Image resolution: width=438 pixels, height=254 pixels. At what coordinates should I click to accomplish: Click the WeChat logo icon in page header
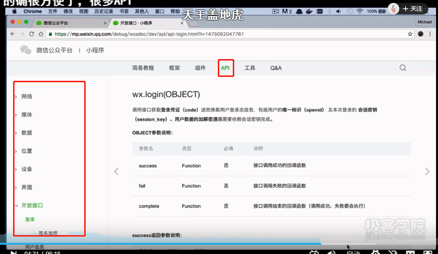point(26,50)
